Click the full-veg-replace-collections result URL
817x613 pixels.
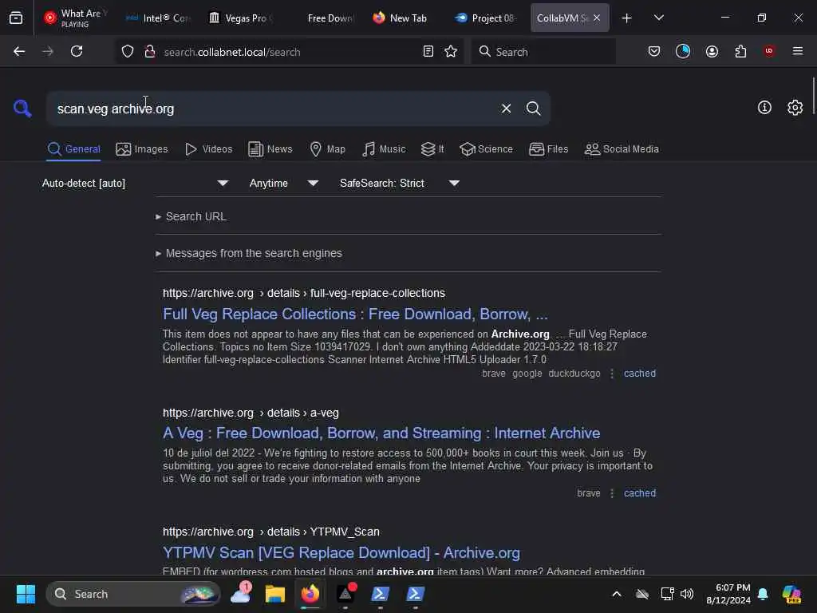[x=304, y=293]
